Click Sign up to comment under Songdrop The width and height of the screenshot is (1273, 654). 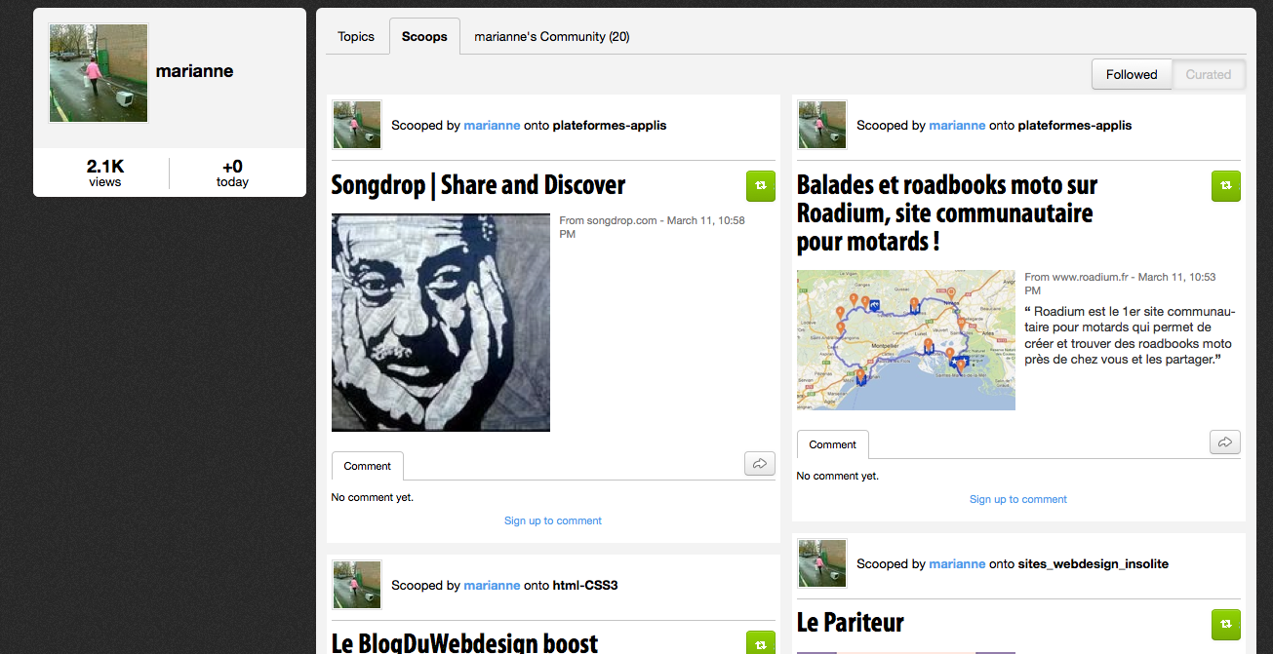click(x=553, y=520)
